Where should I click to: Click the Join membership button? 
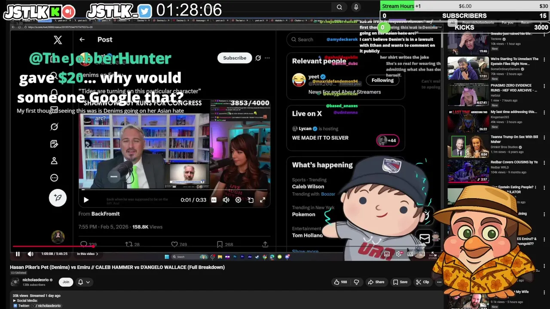click(x=66, y=282)
